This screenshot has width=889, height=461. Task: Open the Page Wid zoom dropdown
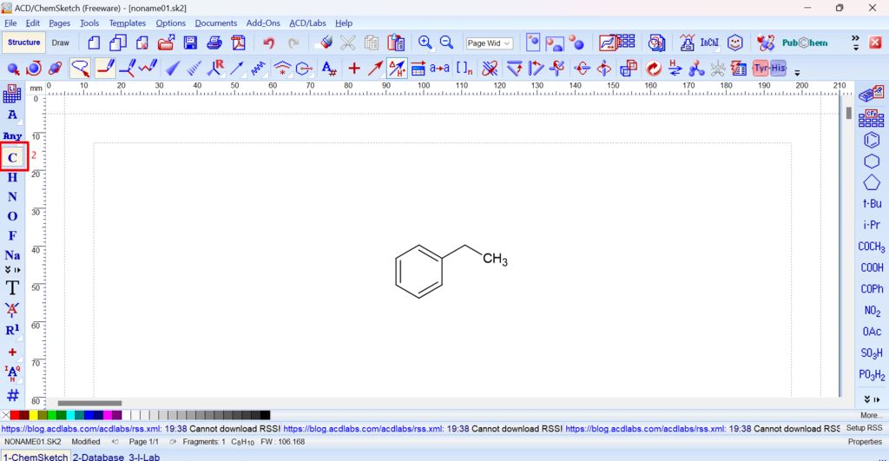[489, 43]
